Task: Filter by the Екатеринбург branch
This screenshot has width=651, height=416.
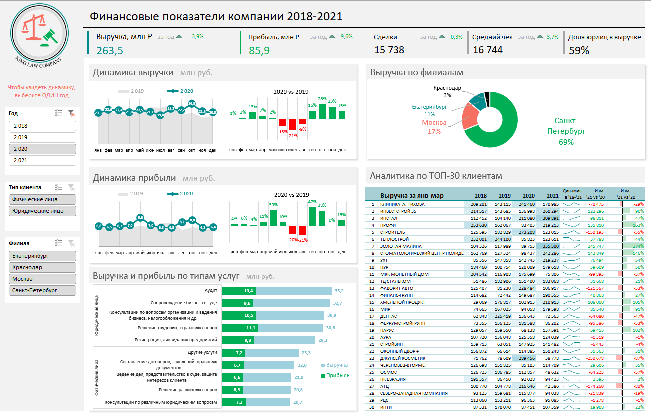Action: (x=42, y=256)
